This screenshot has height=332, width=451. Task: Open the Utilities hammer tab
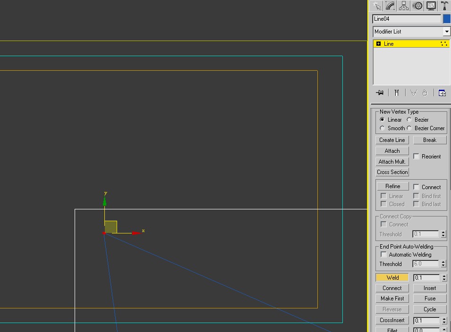[x=444, y=6]
